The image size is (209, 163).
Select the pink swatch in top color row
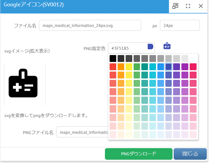point(193,67)
